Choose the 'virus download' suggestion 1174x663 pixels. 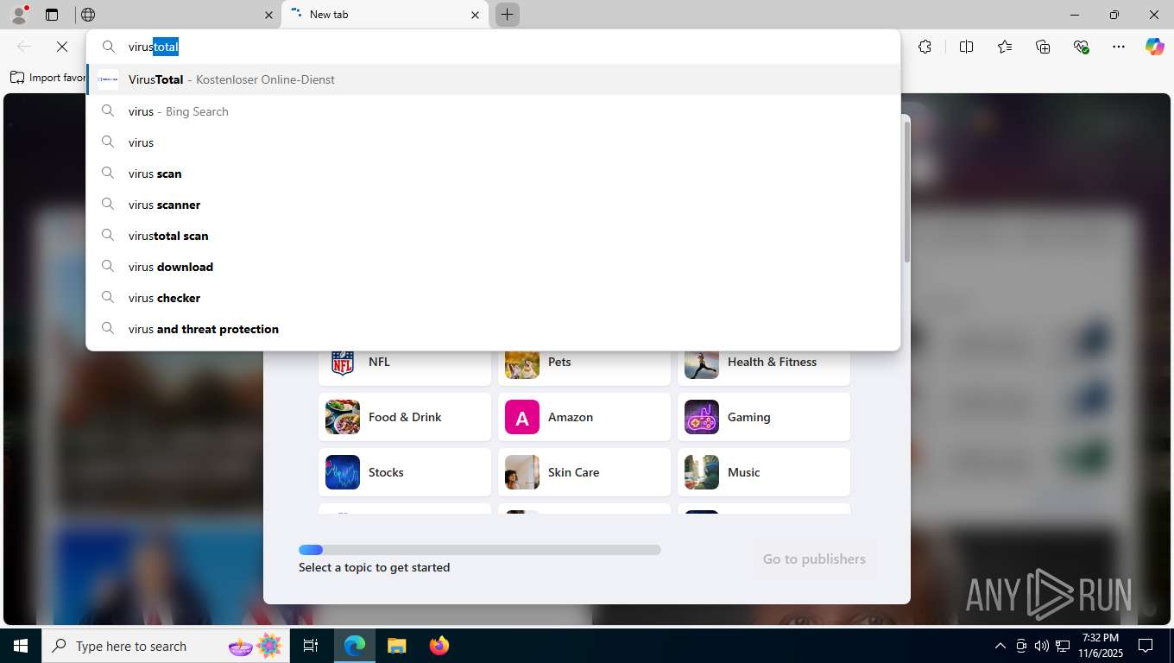pos(493,267)
